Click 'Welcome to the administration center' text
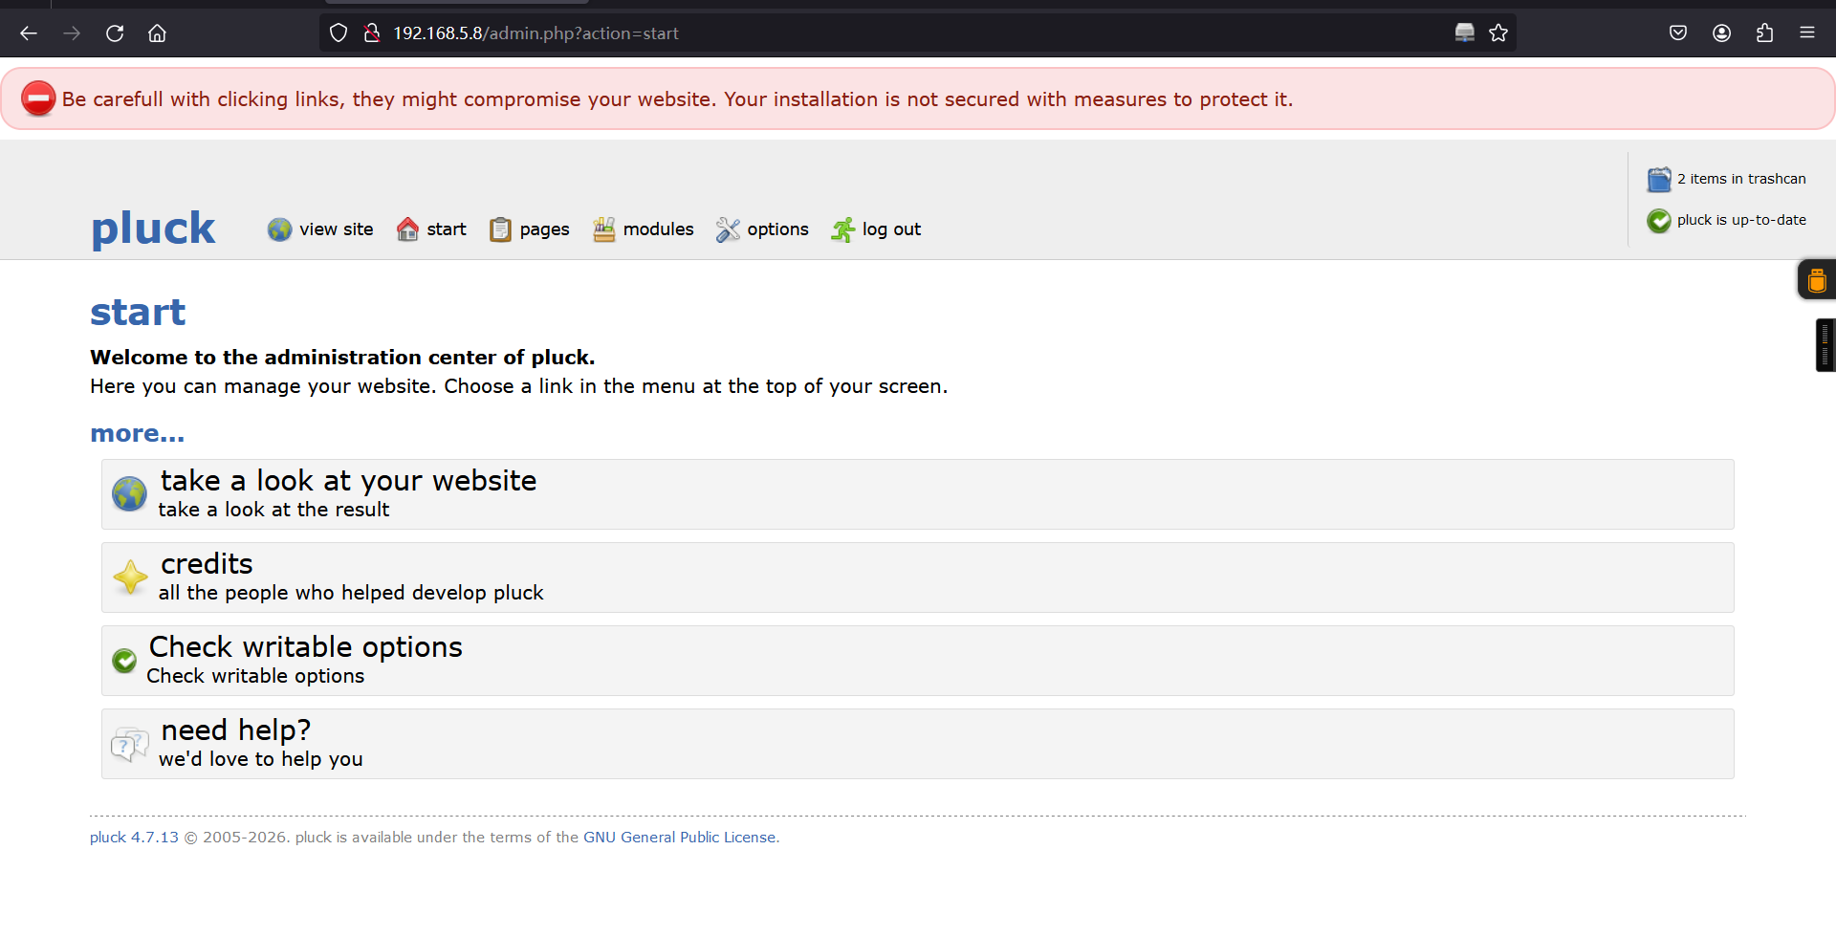Viewport: 1836px width, 937px height. point(342,358)
